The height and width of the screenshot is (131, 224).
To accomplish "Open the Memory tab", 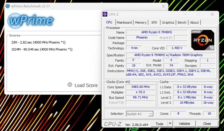I will point(141,22).
